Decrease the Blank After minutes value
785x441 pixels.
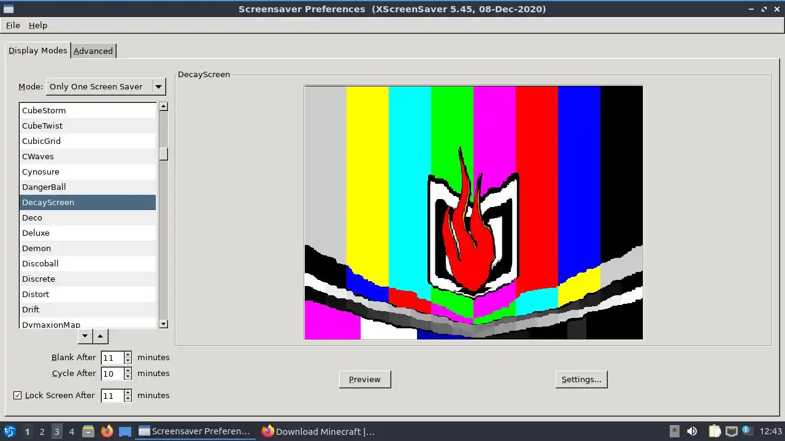(x=128, y=361)
